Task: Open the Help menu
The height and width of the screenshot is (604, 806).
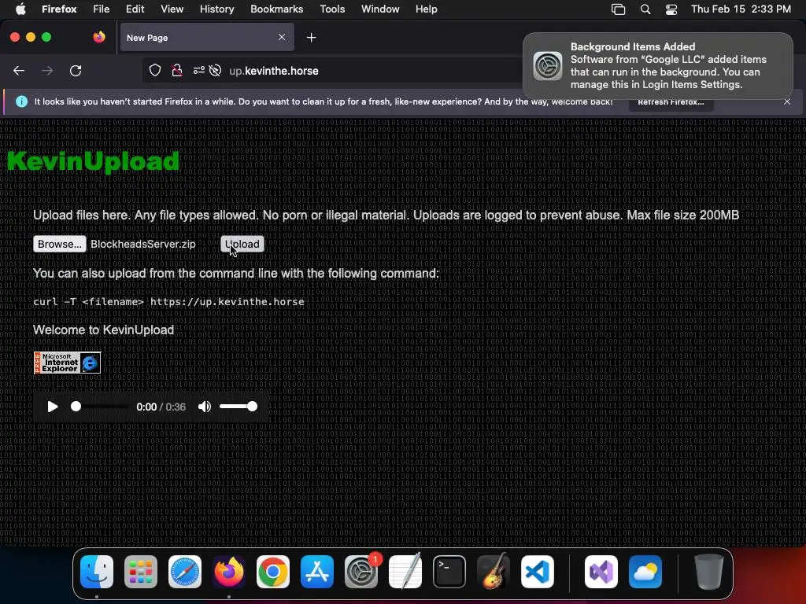Action: [x=426, y=9]
